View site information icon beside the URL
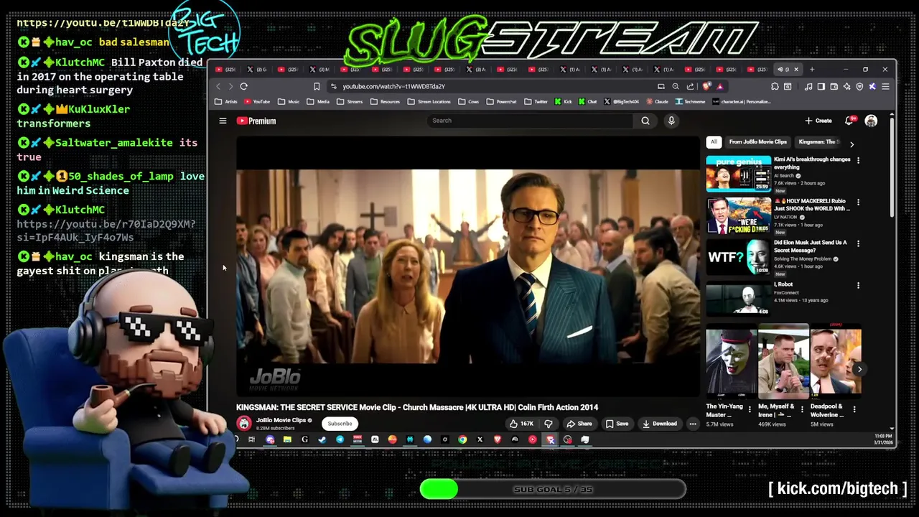Image resolution: width=919 pixels, height=517 pixels. point(333,86)
